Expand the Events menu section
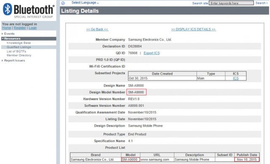The height and width of the screenshot is (164, 270). coord(9,34)
